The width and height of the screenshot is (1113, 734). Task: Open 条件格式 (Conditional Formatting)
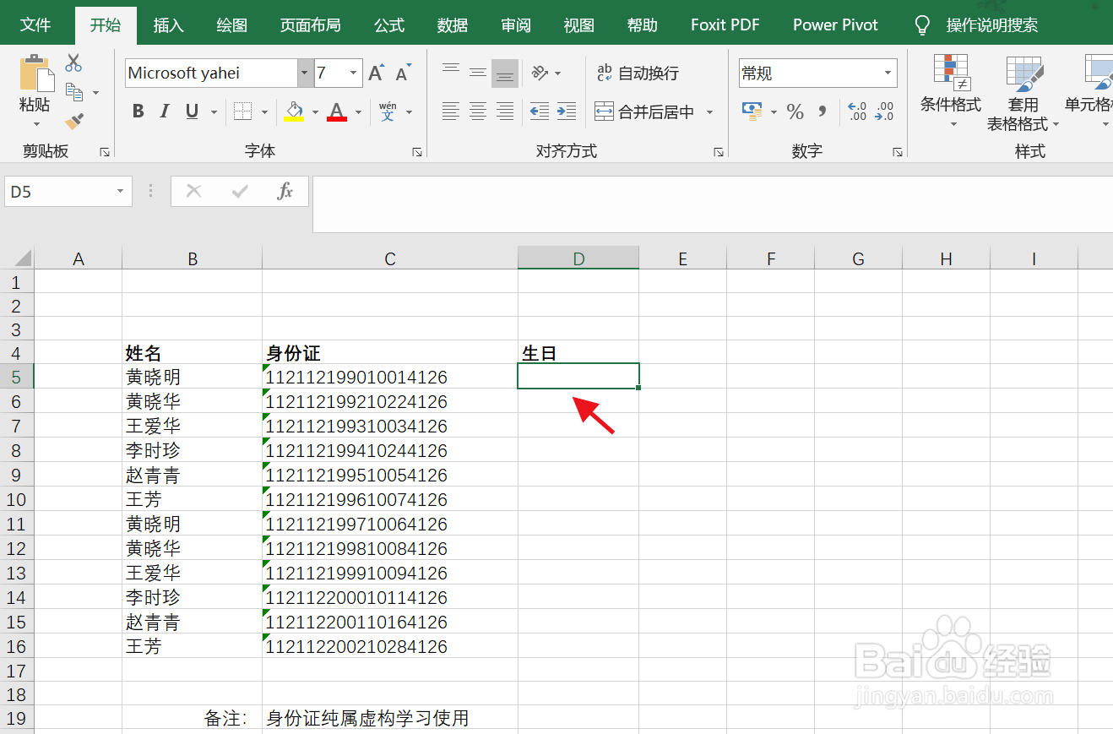click(x=952, y=93)
